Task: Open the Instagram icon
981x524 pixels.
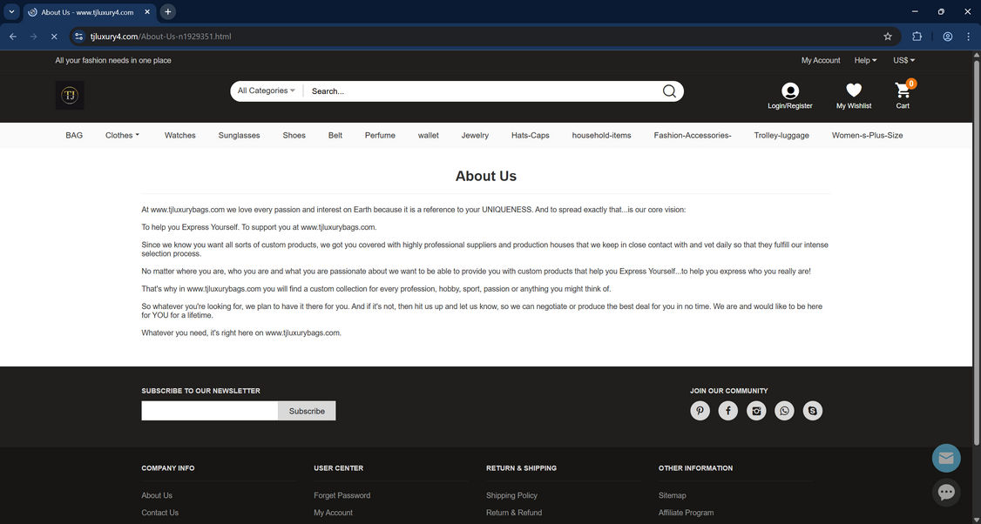Action: click(x=756, y=410)
